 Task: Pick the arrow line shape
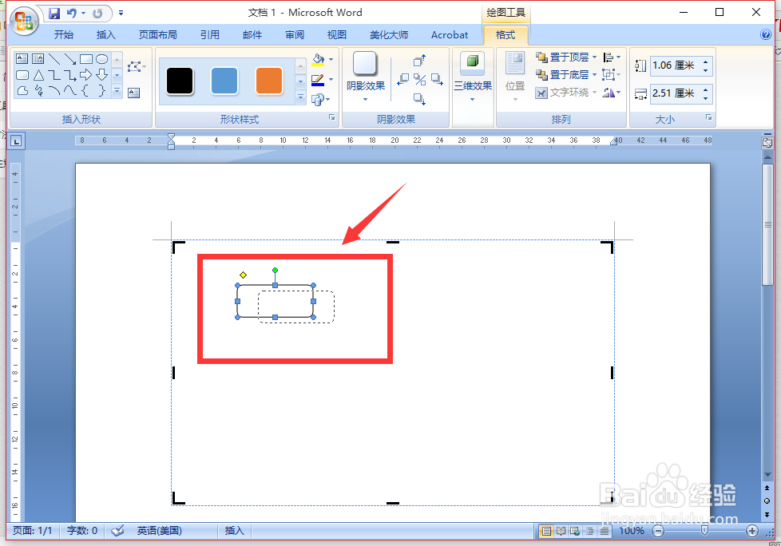pos(69,59)
